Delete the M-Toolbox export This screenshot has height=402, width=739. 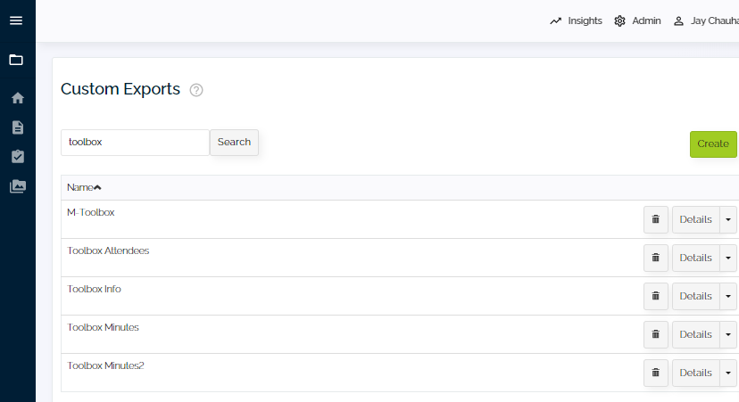coord(656,219)
